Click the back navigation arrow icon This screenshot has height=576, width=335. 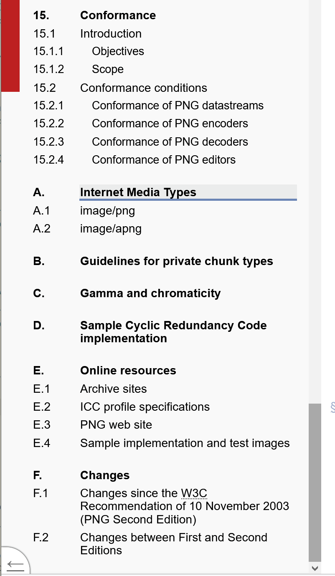15,565
